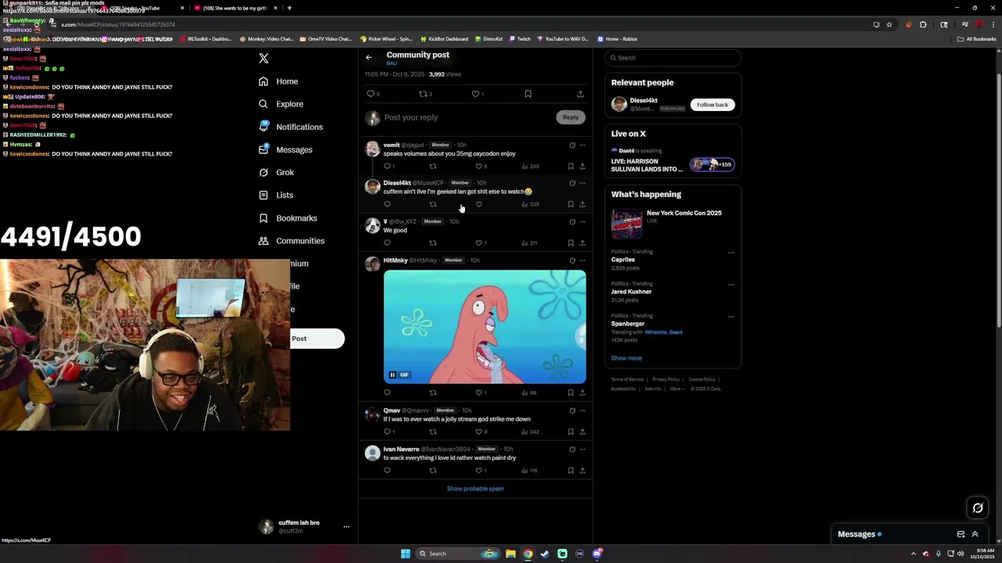The width and height of the screenshot is (1002, 563).
Task: Open the Explore navigation item
Action: coord(281,104)
